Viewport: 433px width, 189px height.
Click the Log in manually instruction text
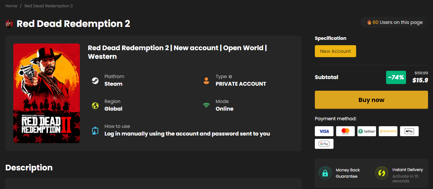[187, 134]
